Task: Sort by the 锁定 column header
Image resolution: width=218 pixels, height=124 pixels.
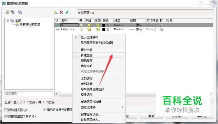Action: pyautogui.click(x=98, y=20)
